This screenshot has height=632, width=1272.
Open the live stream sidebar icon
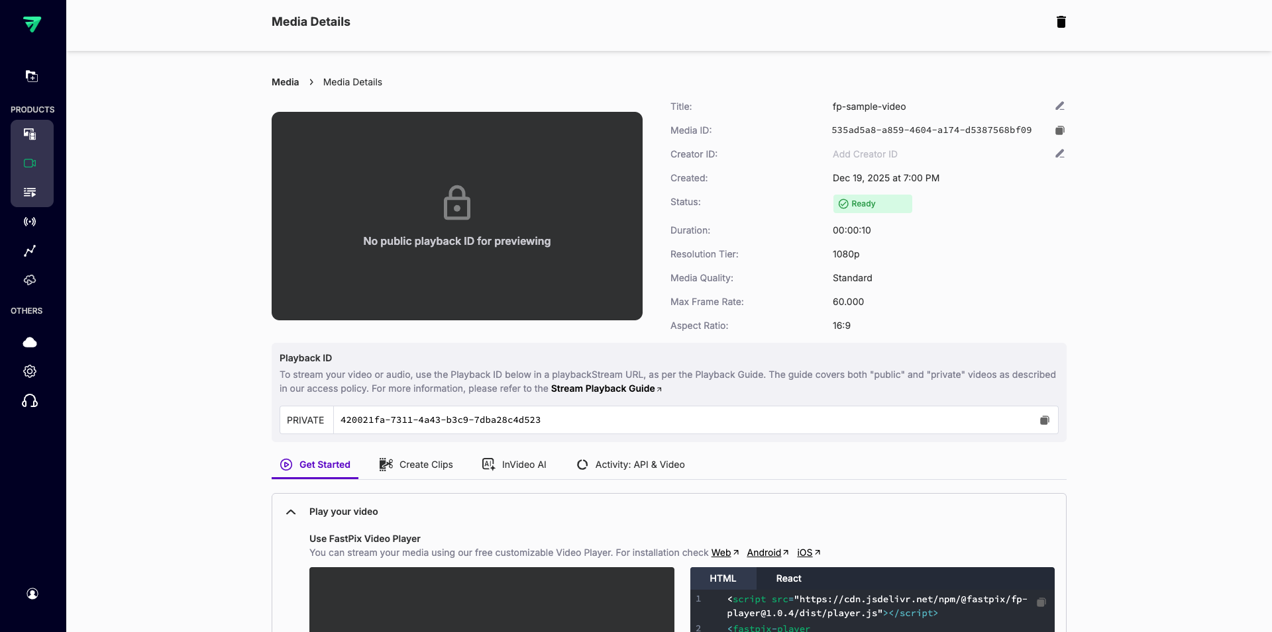coord(30,222)
